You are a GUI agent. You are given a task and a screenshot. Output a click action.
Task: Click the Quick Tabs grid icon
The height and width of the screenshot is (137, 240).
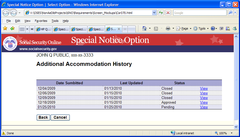(22, 29)
